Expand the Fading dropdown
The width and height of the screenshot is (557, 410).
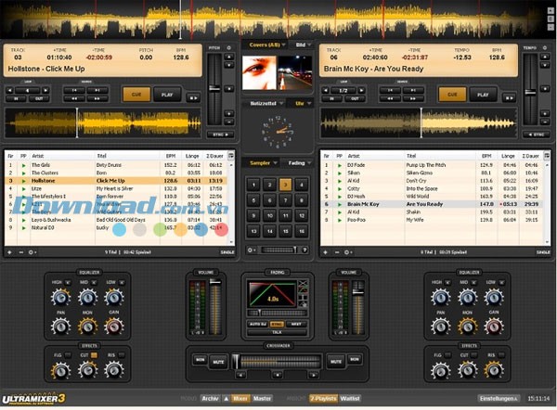pos(299,162)
